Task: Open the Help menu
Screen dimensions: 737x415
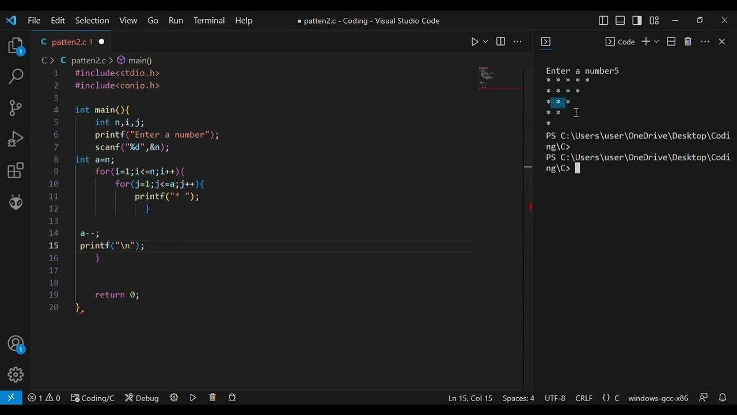Action: pos(244,20)
